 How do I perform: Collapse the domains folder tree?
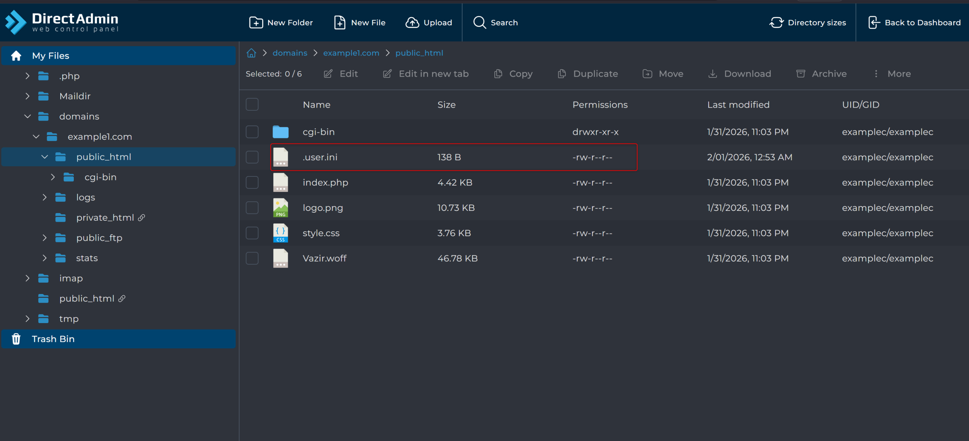[27, 116]
